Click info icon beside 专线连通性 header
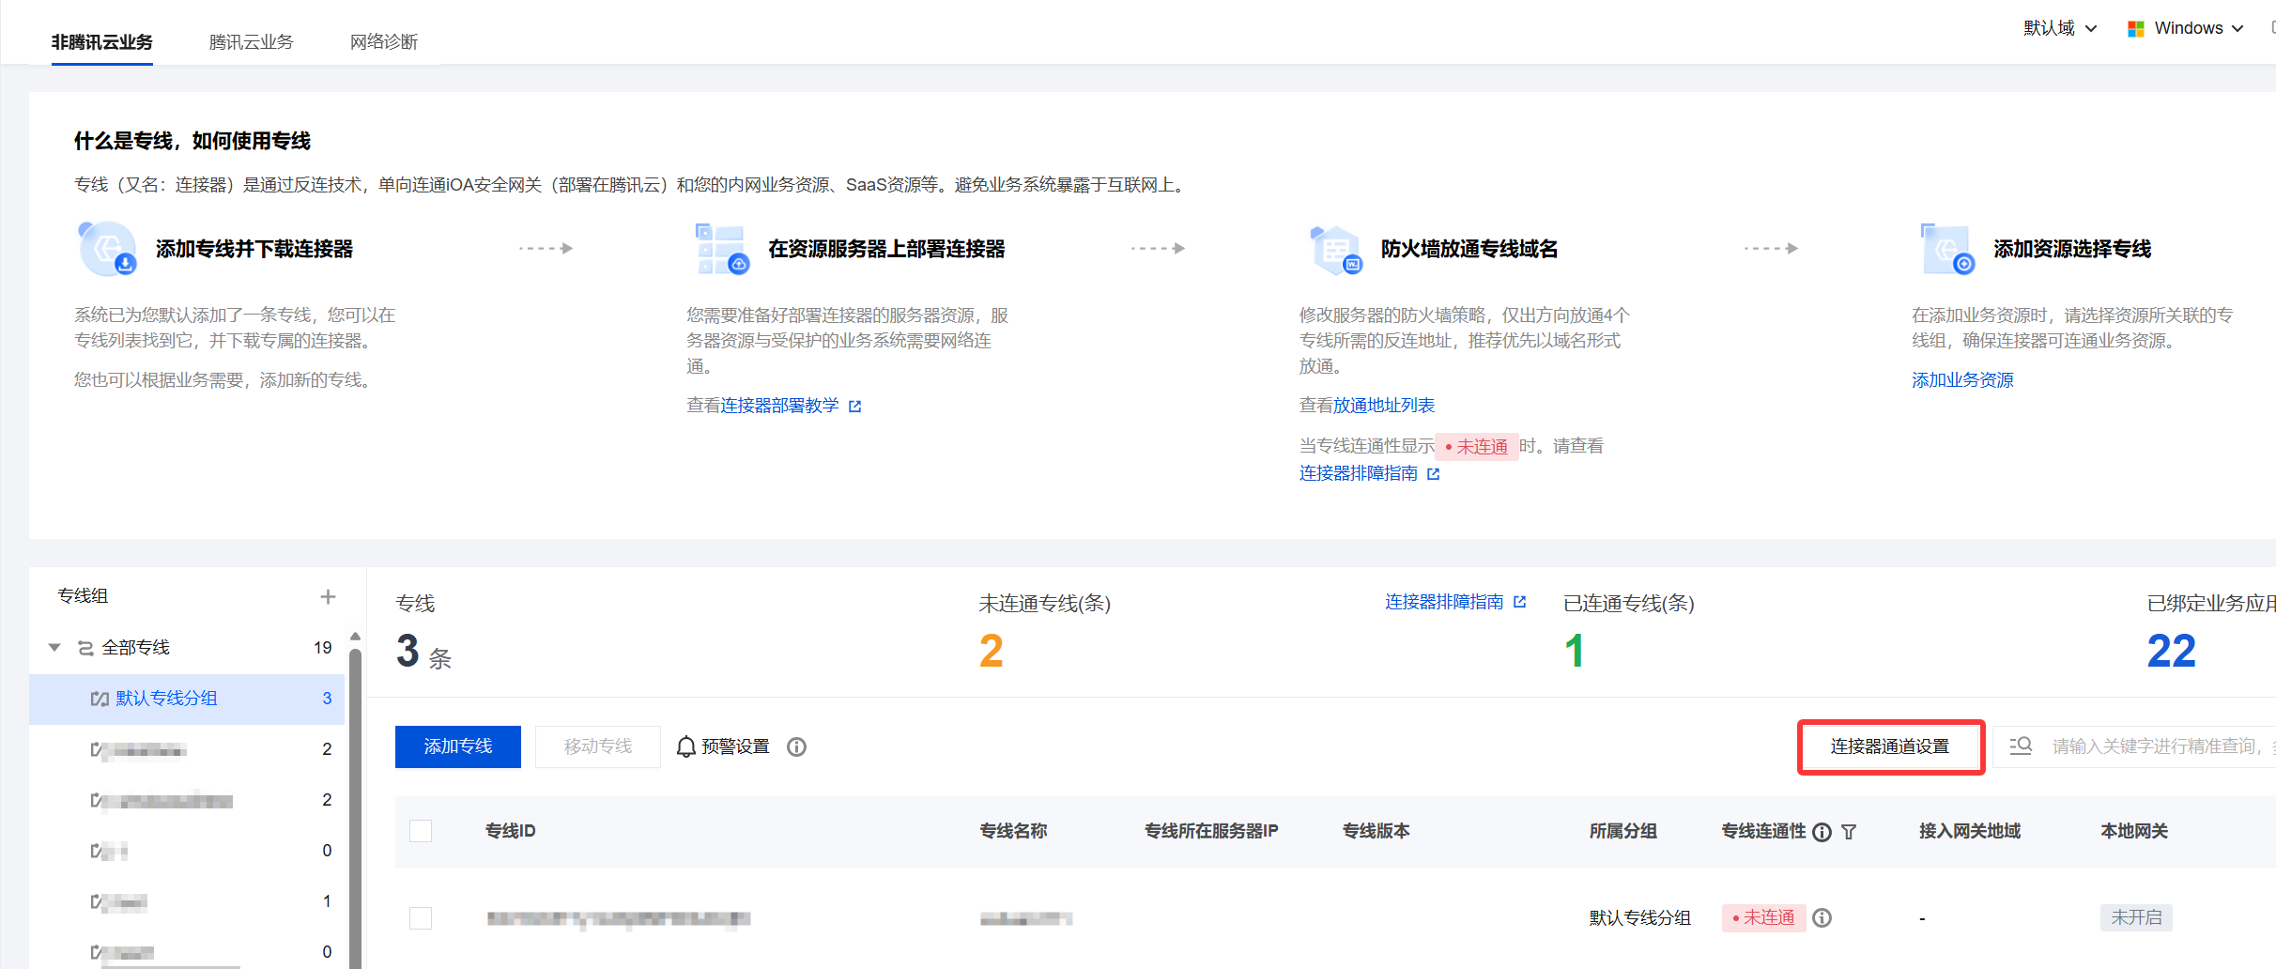 tap(1822, 832)
